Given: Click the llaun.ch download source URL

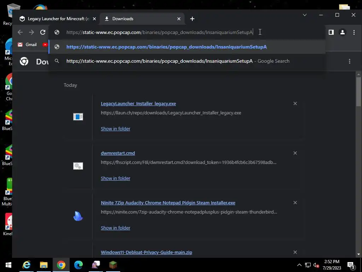Looking at the screenshot, I should click(x=171, y=113).
